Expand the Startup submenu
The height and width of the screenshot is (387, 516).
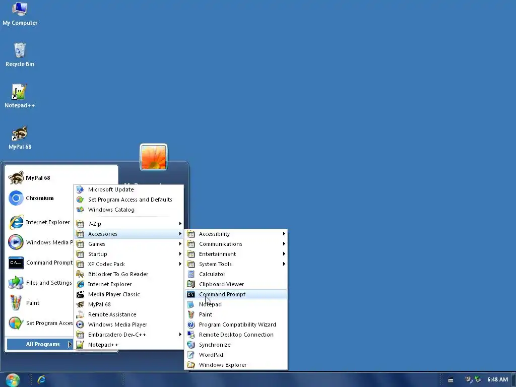tap(128, 254)
